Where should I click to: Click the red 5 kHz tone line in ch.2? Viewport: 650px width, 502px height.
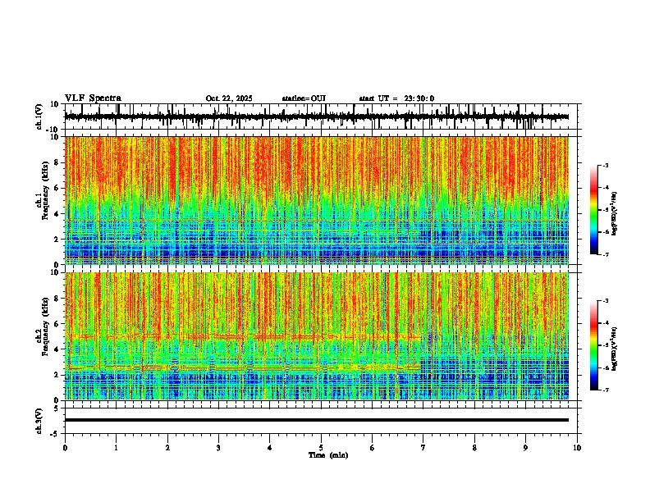[x=245, y=336]
